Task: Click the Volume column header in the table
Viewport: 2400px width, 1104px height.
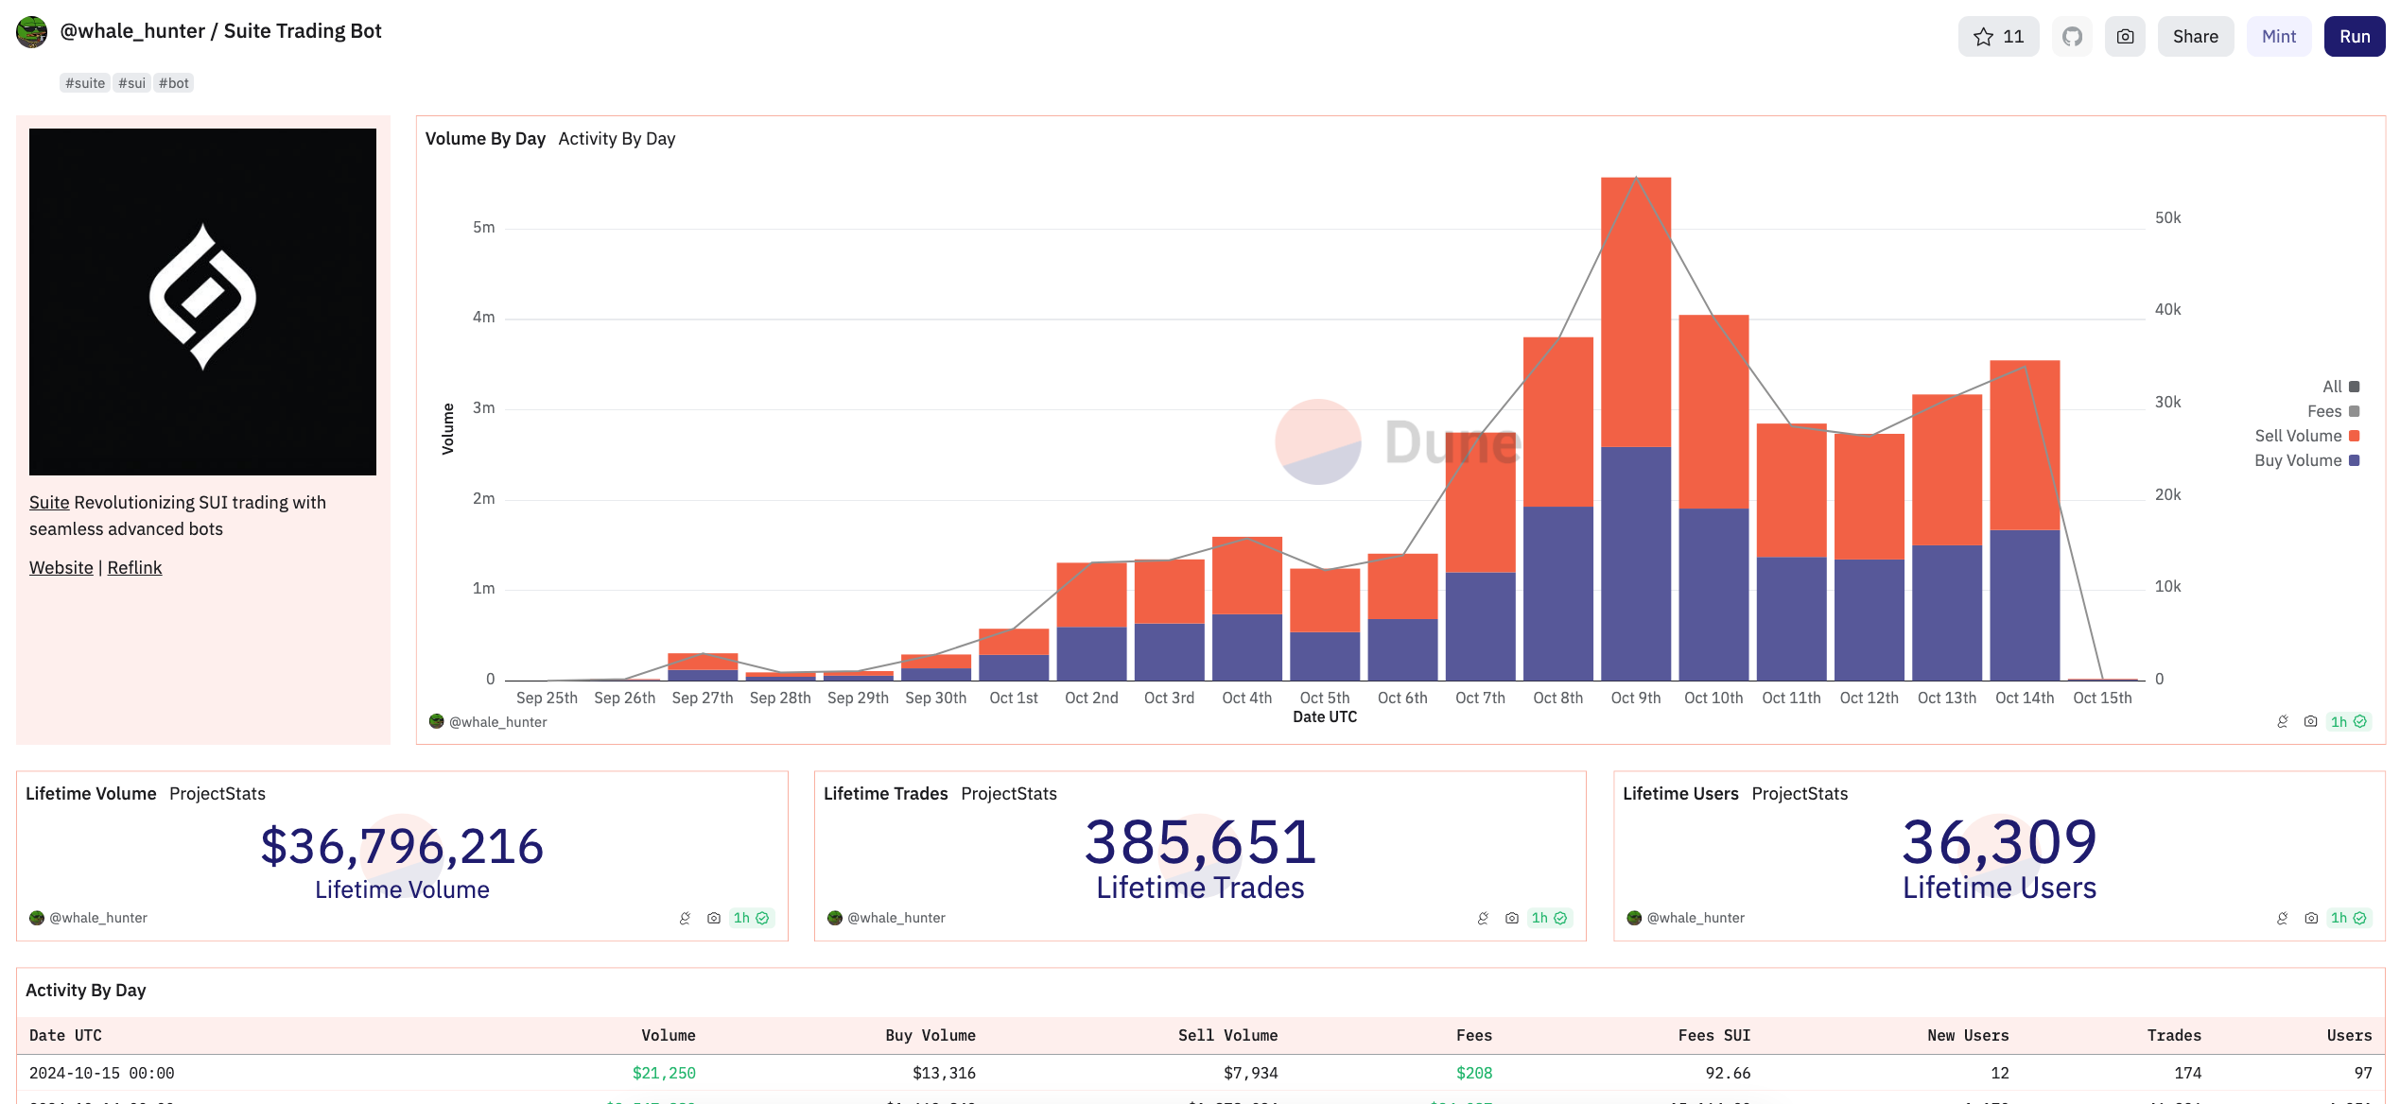Action: pyautogui.click(x=668, y=1035)
